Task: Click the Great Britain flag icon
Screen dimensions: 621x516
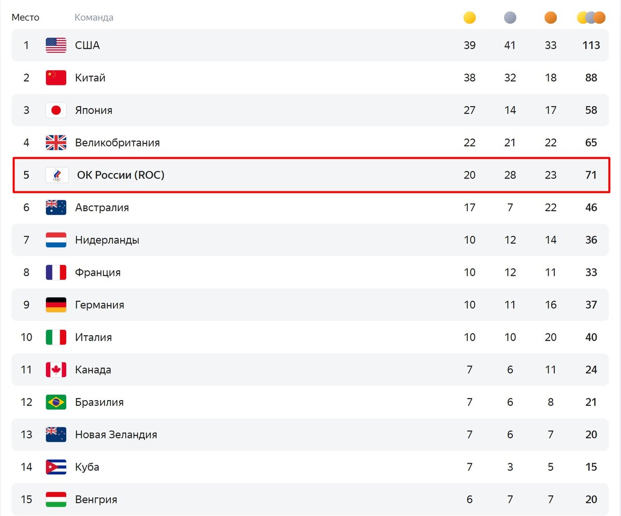Action: pos(56,142)
